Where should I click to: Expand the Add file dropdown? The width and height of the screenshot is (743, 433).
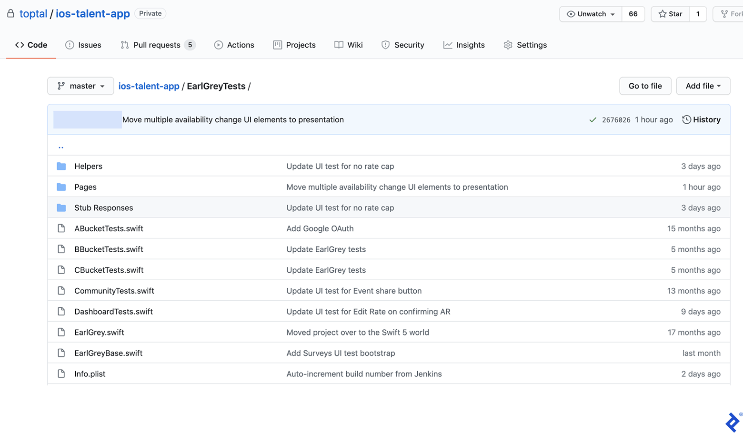coord(703,86)
